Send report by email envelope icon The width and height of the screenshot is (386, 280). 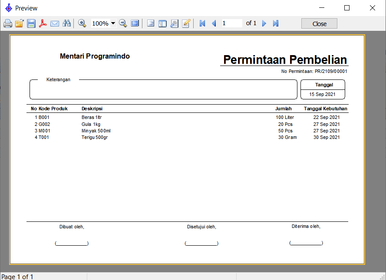[55, 23]
